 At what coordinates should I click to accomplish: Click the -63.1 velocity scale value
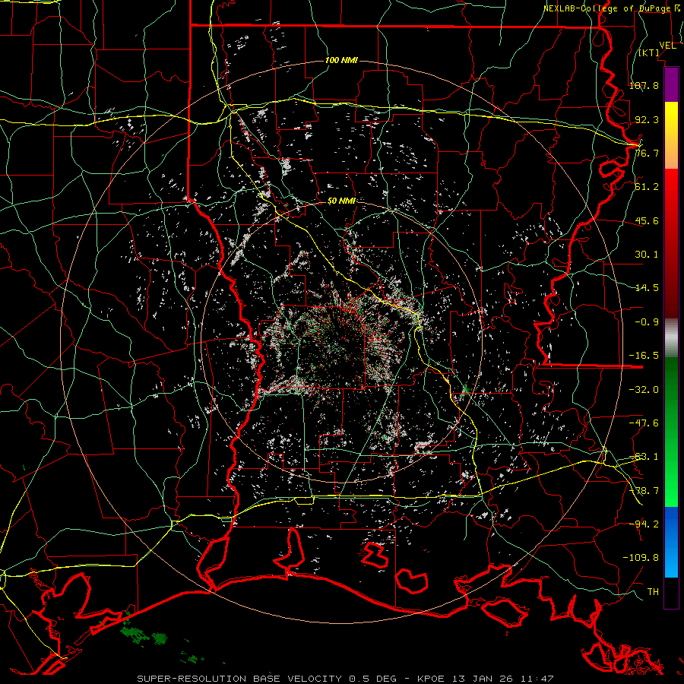coord(644,457)
